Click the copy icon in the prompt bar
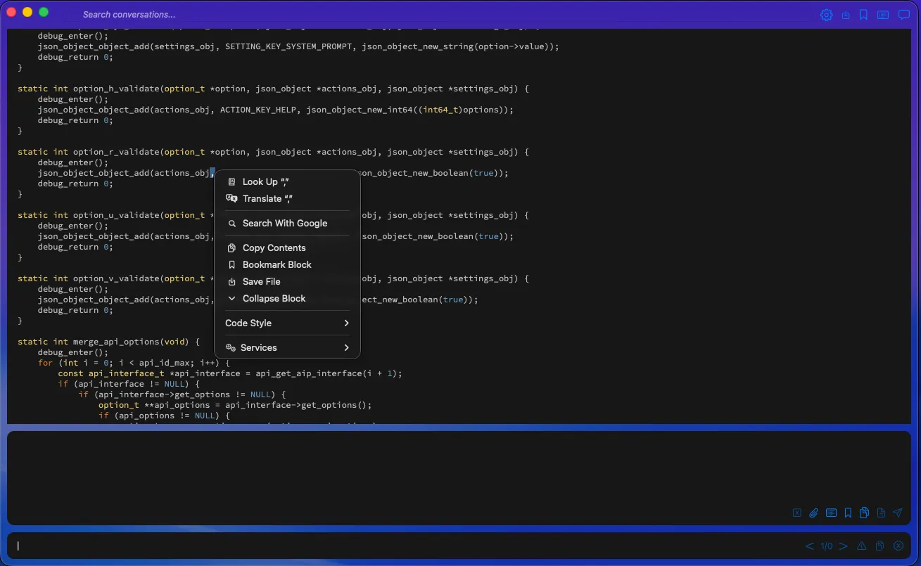 point(879,546)
